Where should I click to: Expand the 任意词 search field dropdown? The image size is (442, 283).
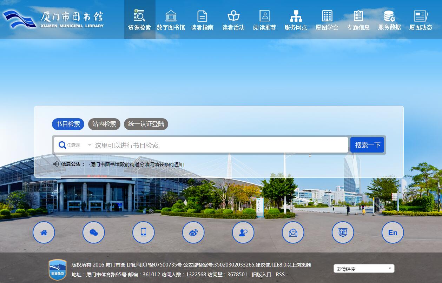click(x=75, y=145)
